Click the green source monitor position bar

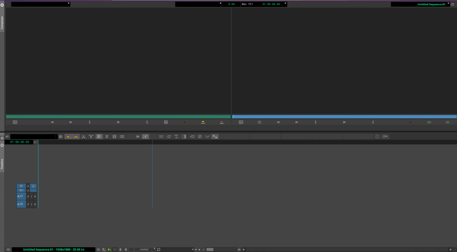tap(118, 117)
